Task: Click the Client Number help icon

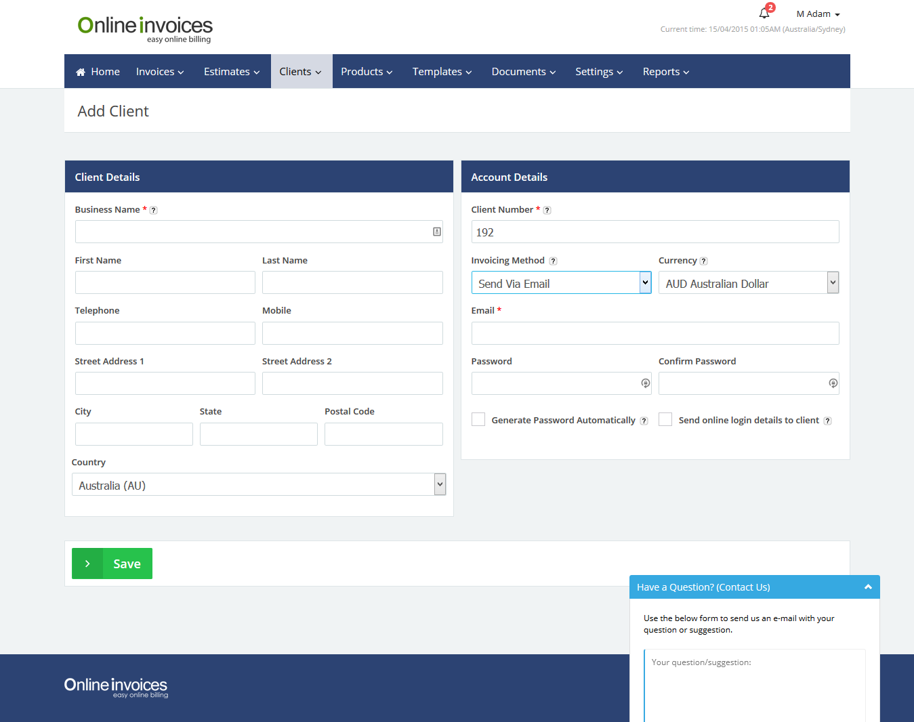Action: pos(547,211)
